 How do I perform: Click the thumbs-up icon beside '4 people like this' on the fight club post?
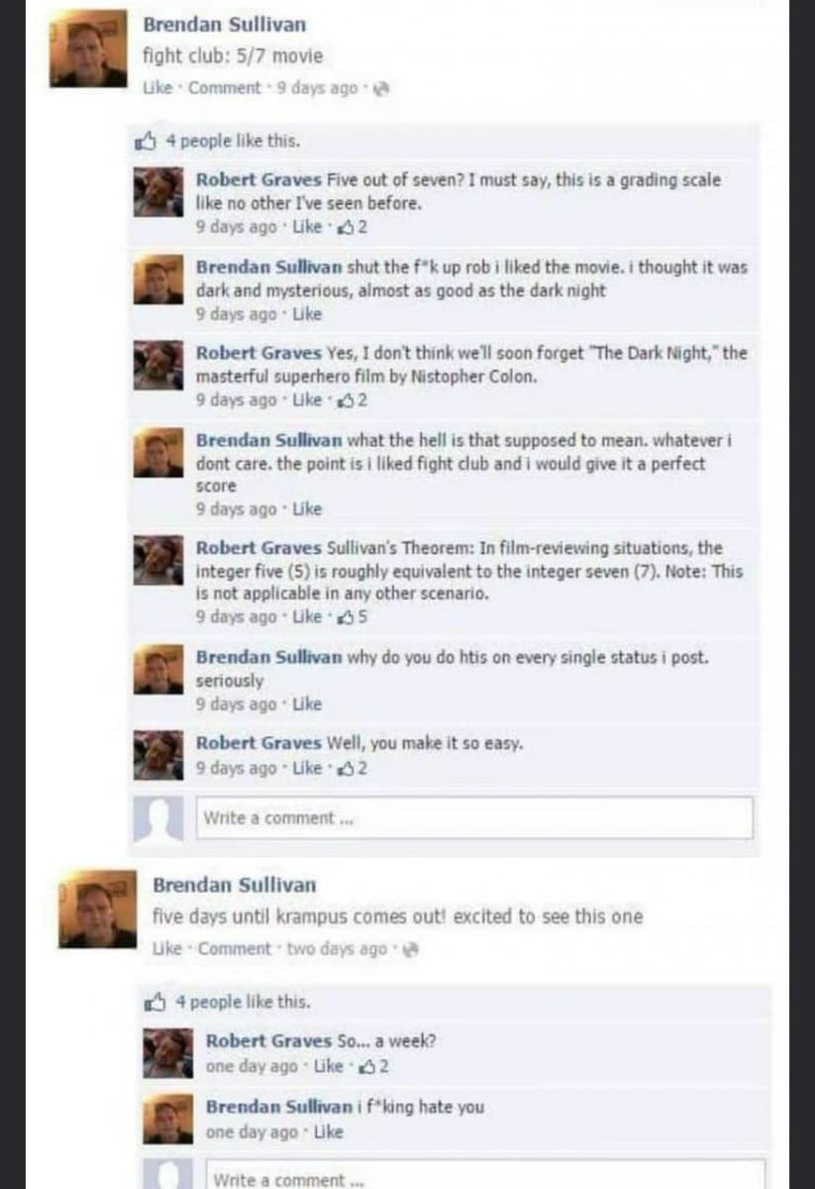pos(147,141)
